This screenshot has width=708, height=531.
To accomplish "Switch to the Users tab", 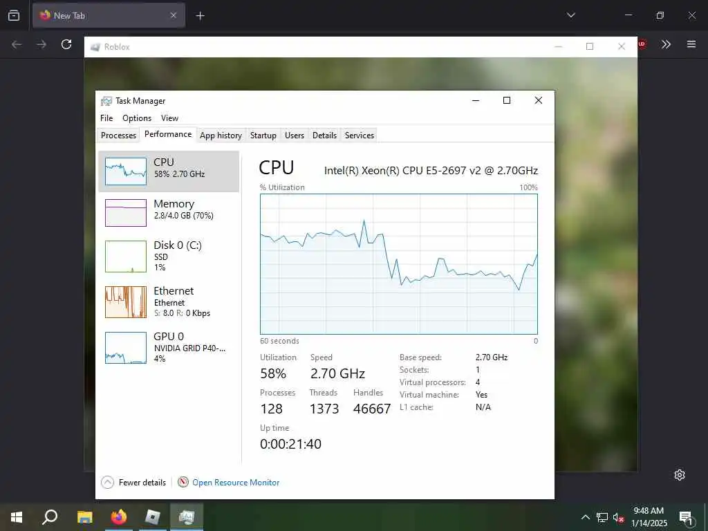I will (295, 135).
